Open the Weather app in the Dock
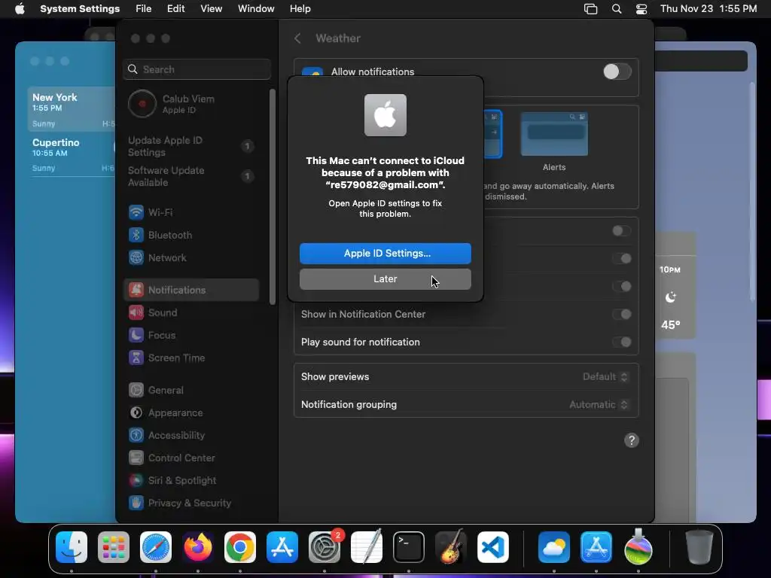Image resolution: width=771 pixels, height=578 pixels. coord(554,547)
